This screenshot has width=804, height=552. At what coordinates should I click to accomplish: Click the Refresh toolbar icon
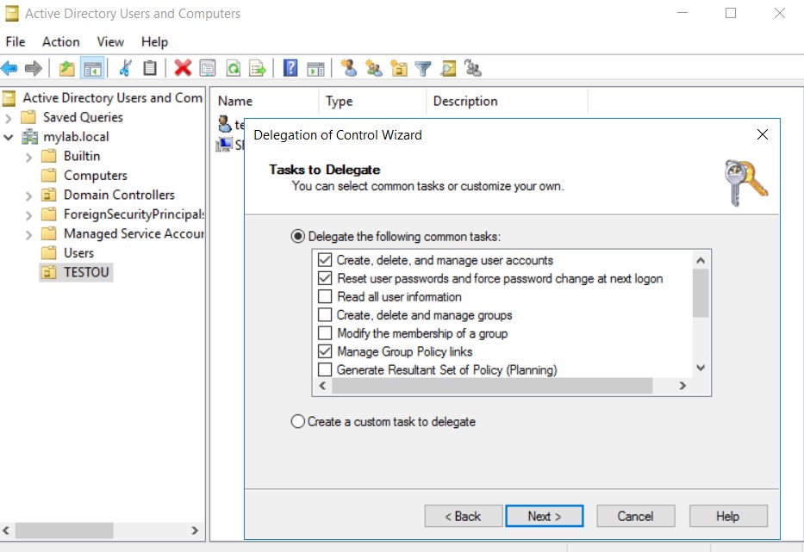click(234, 68)
